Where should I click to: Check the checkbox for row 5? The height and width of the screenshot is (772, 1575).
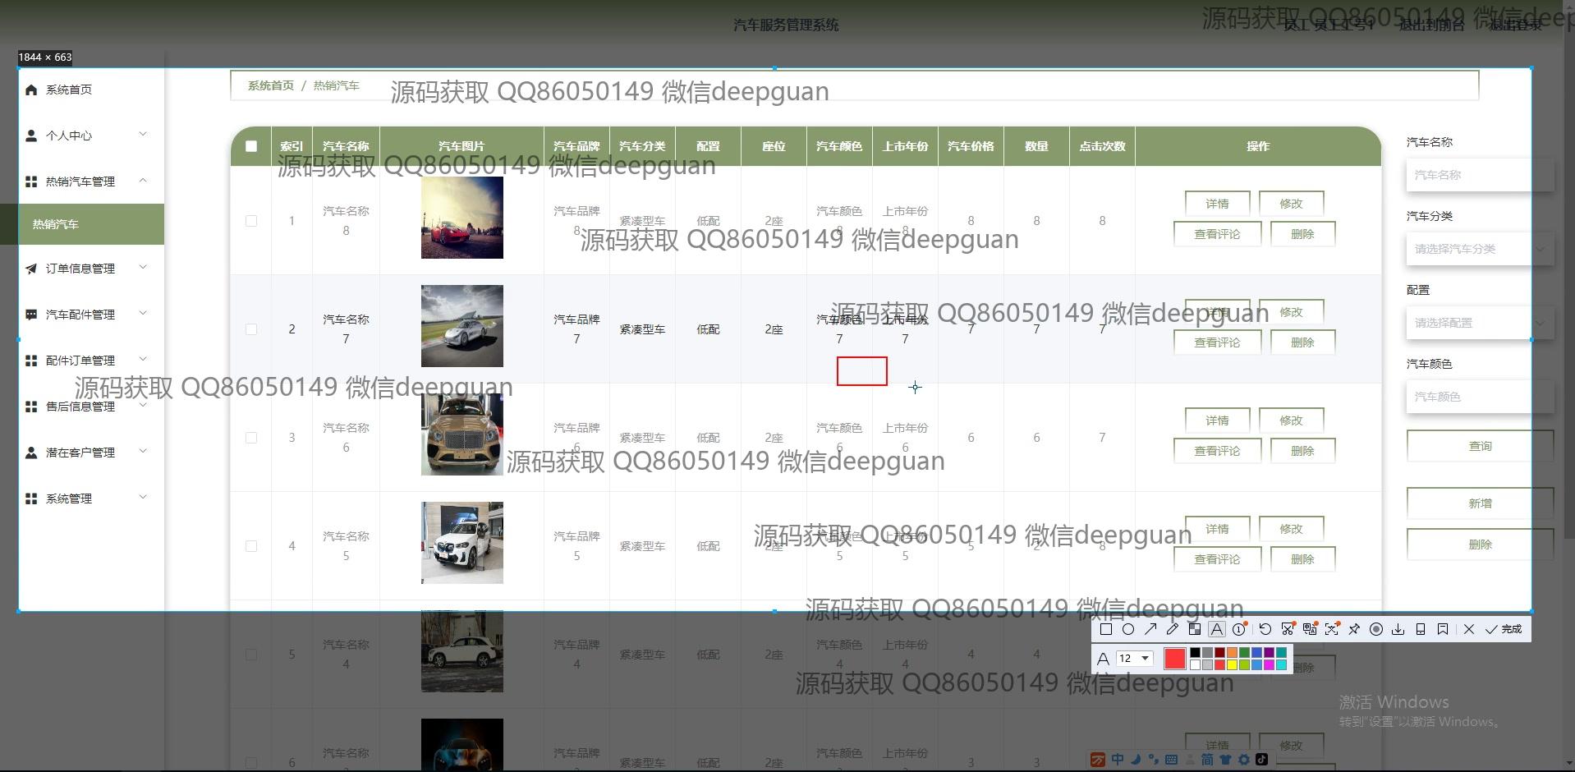pos(251,655)
